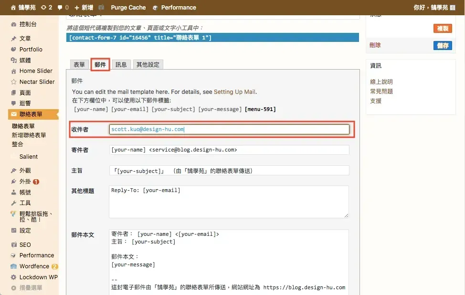Click the Portfolio icon in the sidebar

[x=14, y=50]
